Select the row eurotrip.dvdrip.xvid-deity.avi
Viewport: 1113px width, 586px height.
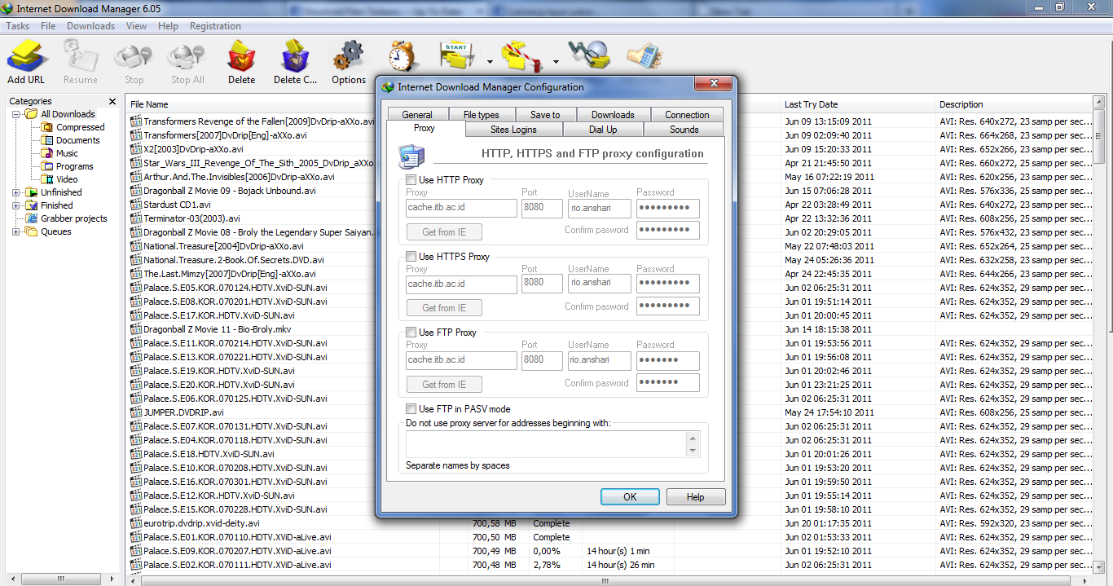(609, 523)
